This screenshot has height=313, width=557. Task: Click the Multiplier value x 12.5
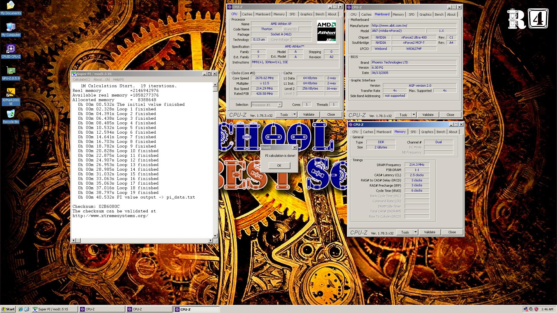(x=264, y=83)
